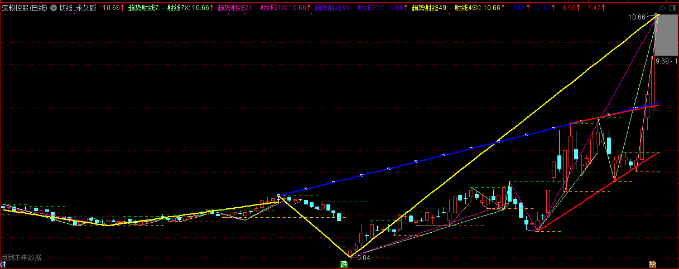
Task: Click the red 8.56 value in header
Action: pyautogui.click(x=569, y=8)
